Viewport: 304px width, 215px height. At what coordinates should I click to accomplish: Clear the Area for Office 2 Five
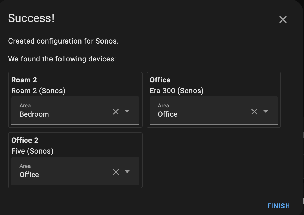click(116, 172)
